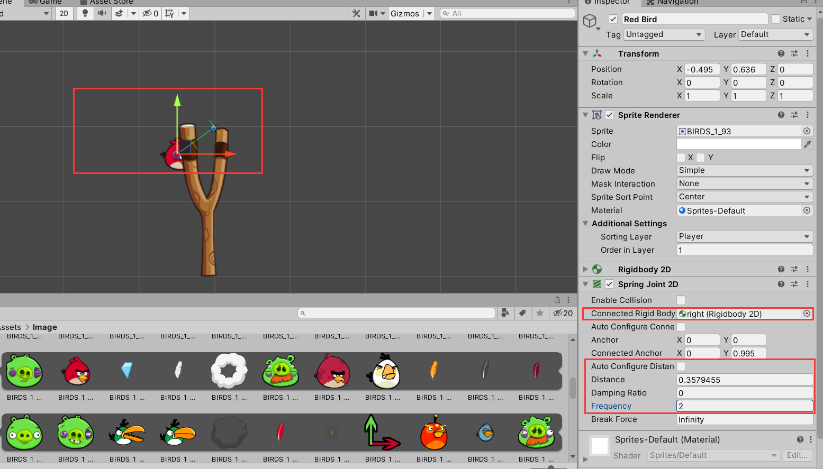Open Sprite Renderer help icon
This screenshot has width=823, height=469.
click(x=781, y=115)
